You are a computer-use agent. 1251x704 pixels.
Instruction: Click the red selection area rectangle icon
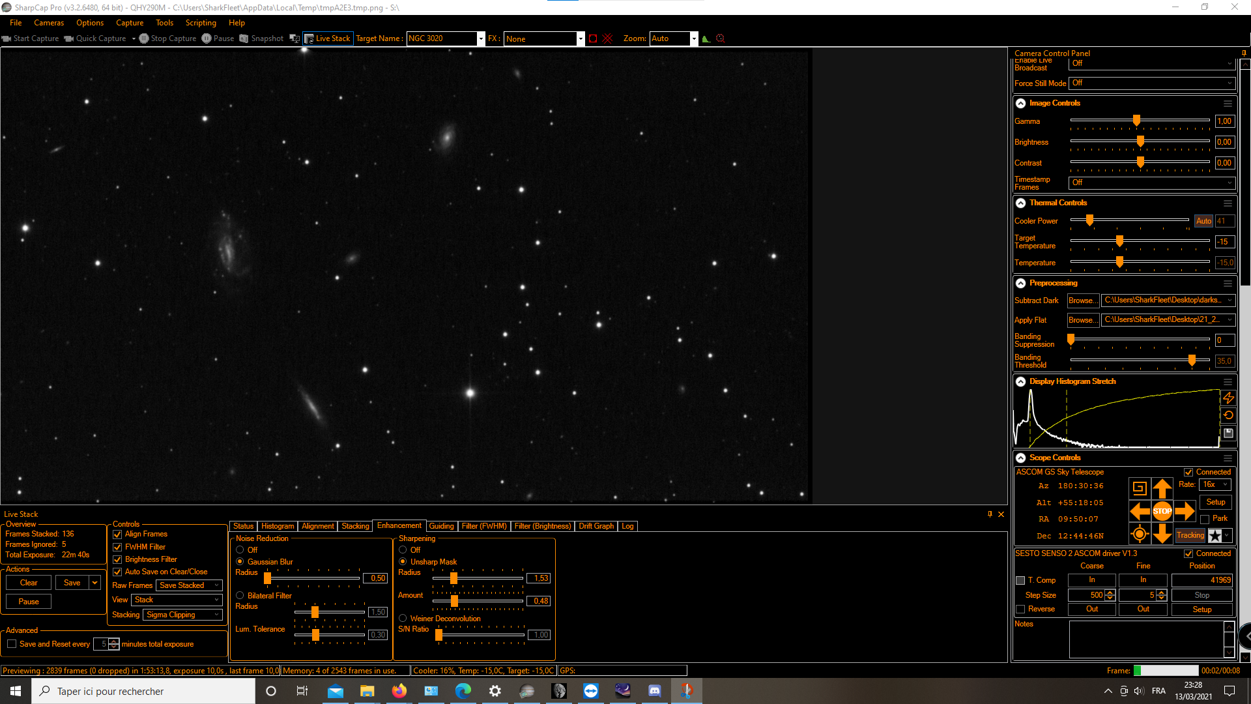[592, 38]
